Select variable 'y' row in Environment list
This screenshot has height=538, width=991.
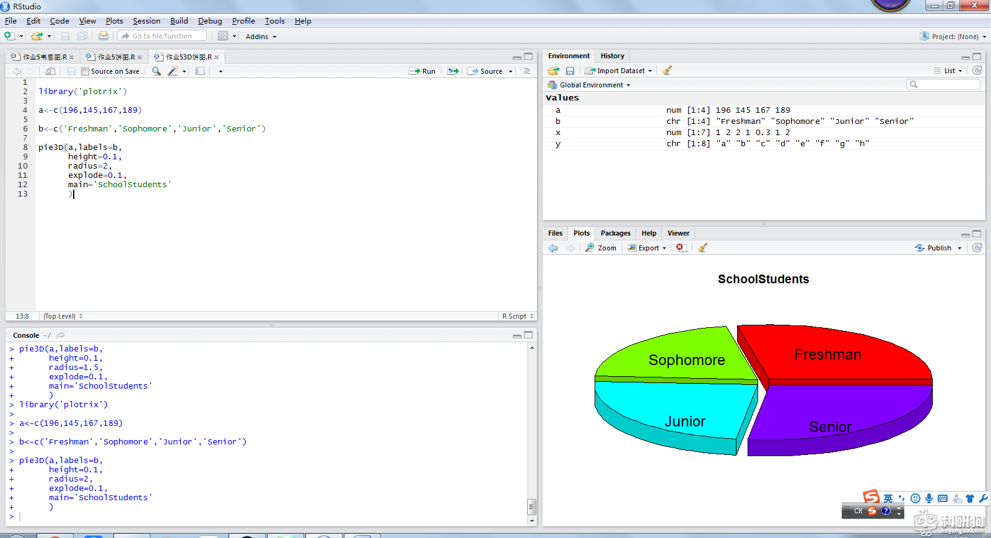(764, 144)
